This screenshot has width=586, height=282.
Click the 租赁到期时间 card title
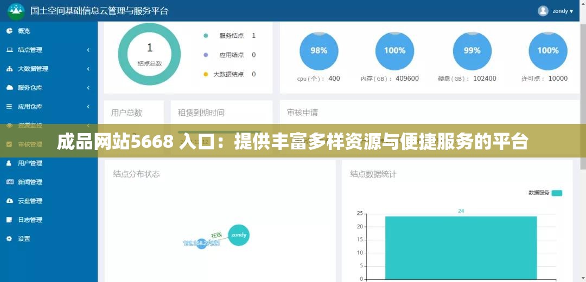tap(201, 113)
